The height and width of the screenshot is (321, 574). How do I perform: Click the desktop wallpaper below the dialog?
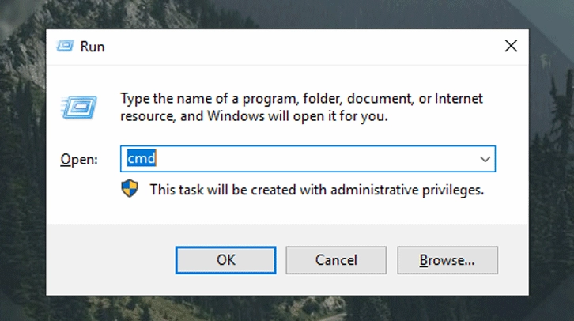(x=285, y=309)
